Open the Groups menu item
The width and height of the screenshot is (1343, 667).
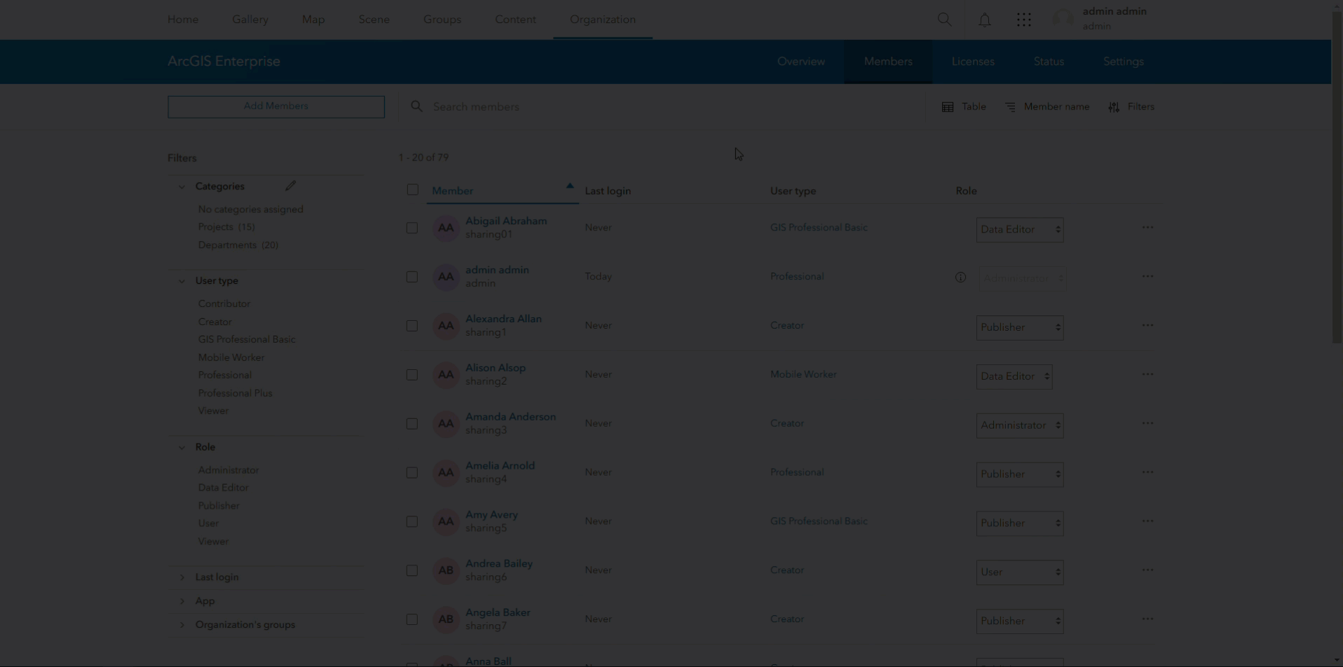pyautogui.click(x=442, y=20)
